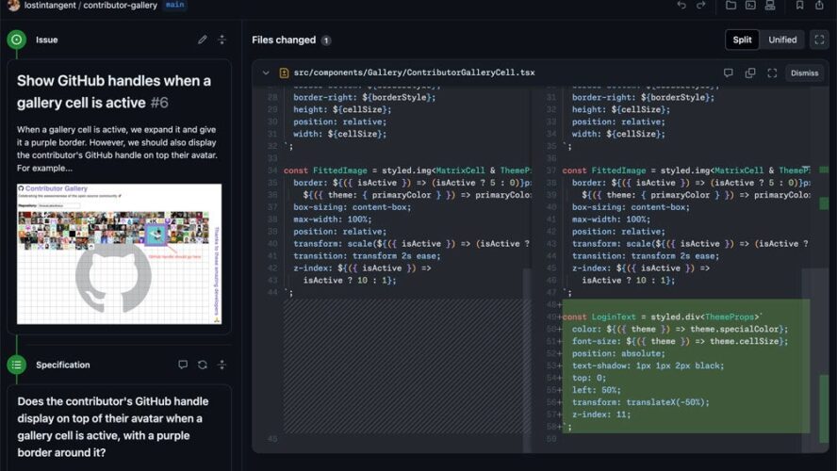This screenshot has width=837, height=471.
Task: Click the redo arrow icon in top bar
Action: point(701,5)
